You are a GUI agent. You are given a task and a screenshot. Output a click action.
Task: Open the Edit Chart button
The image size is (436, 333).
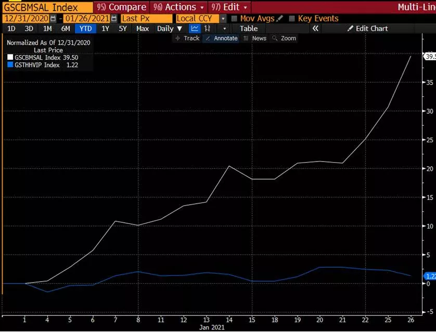point(368,29)
